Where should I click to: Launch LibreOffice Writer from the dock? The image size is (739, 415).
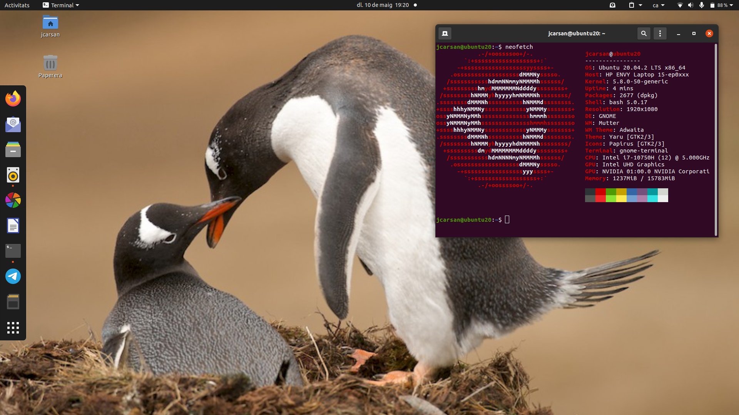pyautogui.click(x=13, y=226)
